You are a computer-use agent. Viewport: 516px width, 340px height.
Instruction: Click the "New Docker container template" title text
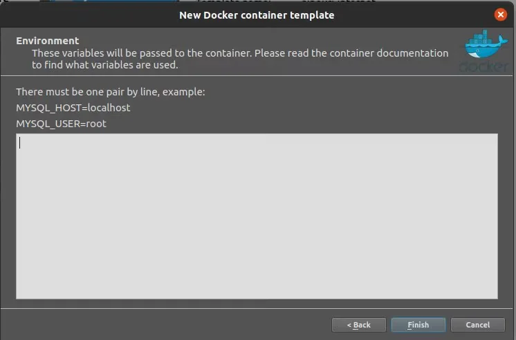257,15
